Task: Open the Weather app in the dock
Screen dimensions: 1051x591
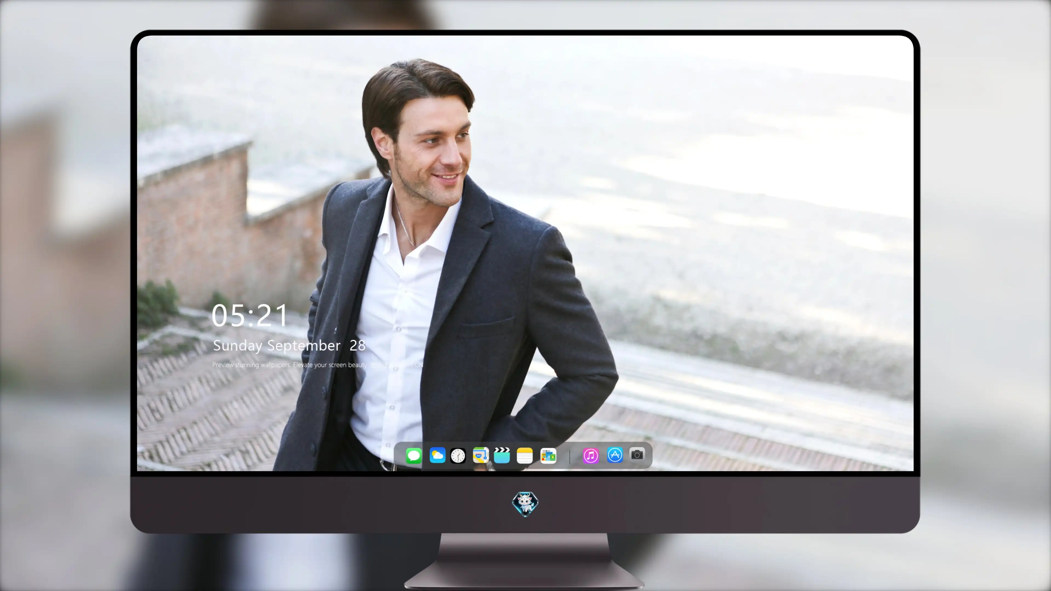Action: [x=437, y=455]
